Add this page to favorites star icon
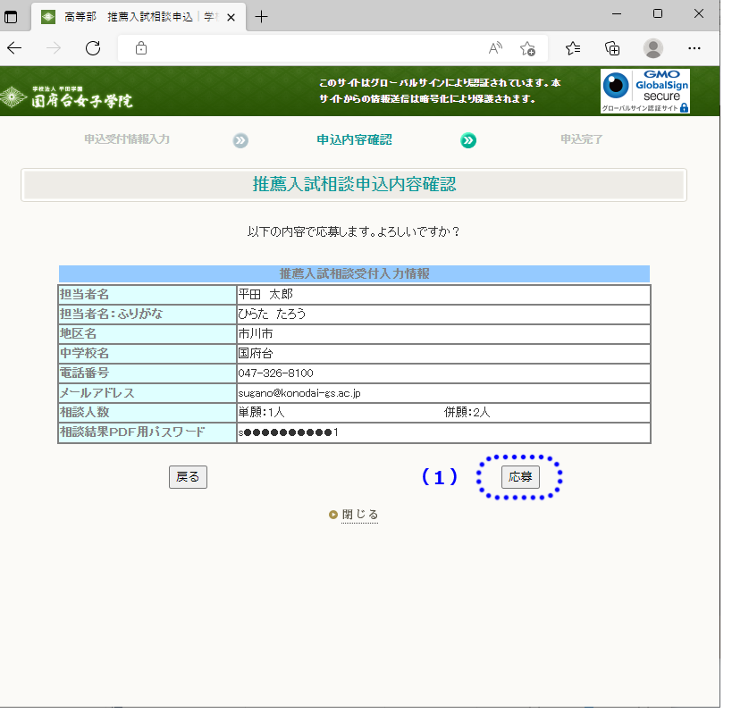The image size is (732, 713). [527, 48]
